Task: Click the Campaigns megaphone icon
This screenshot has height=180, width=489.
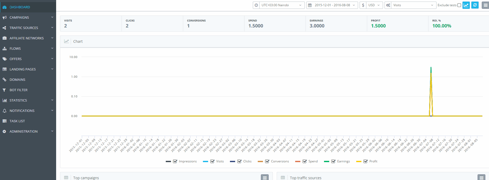Action: (x=4, y=18)
